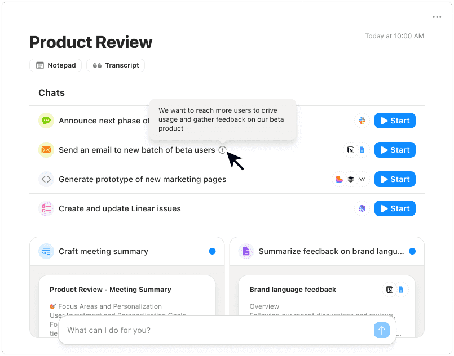Start the Announce next phase chat
This screenshot has width=454, height=356.
click(x=395, y=120)
